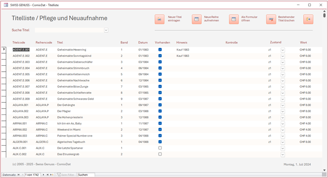Go to previous record arrow
328x178 pixels.
(x=23, y=175)
